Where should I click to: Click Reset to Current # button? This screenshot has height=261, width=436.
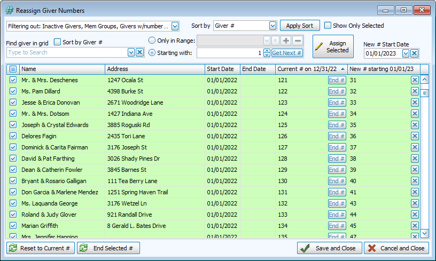tap(41, 248)
